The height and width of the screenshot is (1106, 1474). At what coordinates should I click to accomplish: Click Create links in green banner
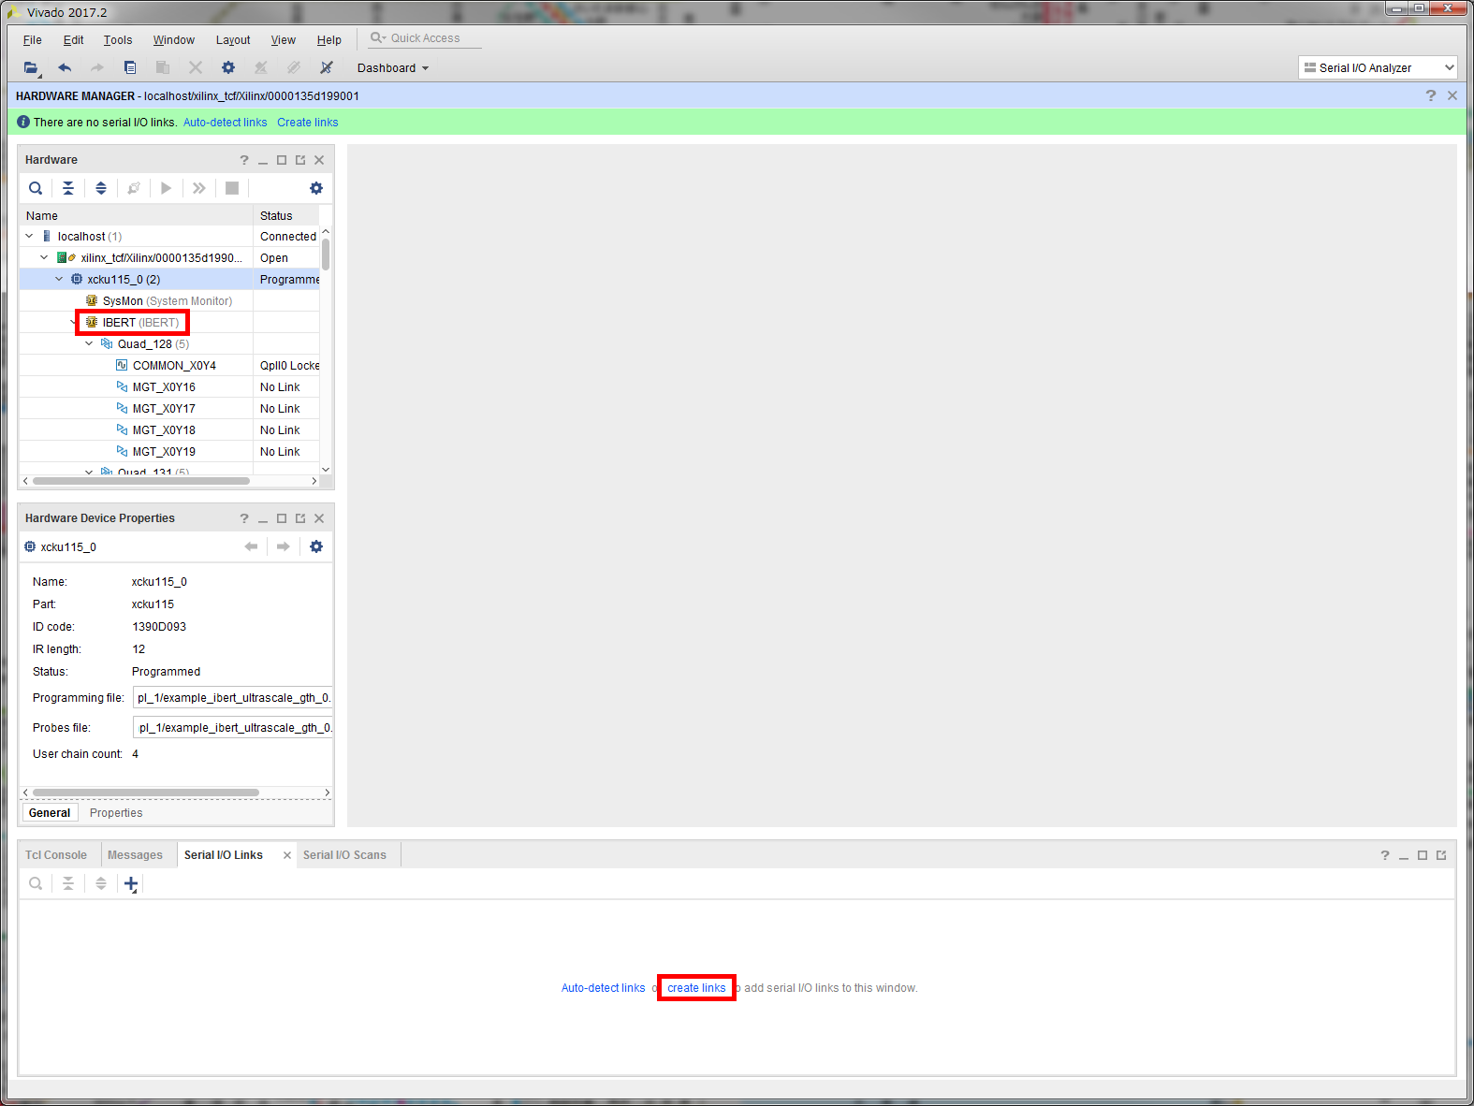[307, 123]
